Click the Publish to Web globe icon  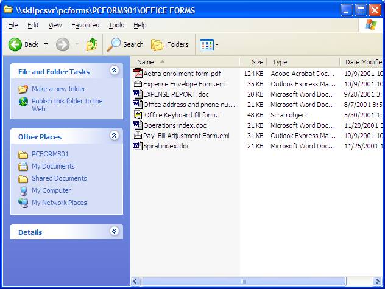[23, 102]
